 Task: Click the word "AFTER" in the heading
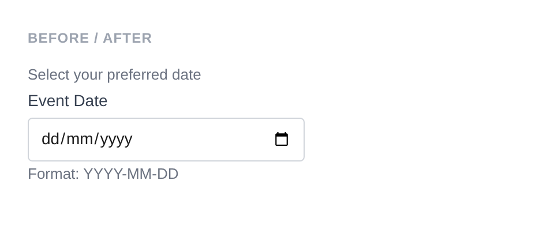click(x=128, y=38)
